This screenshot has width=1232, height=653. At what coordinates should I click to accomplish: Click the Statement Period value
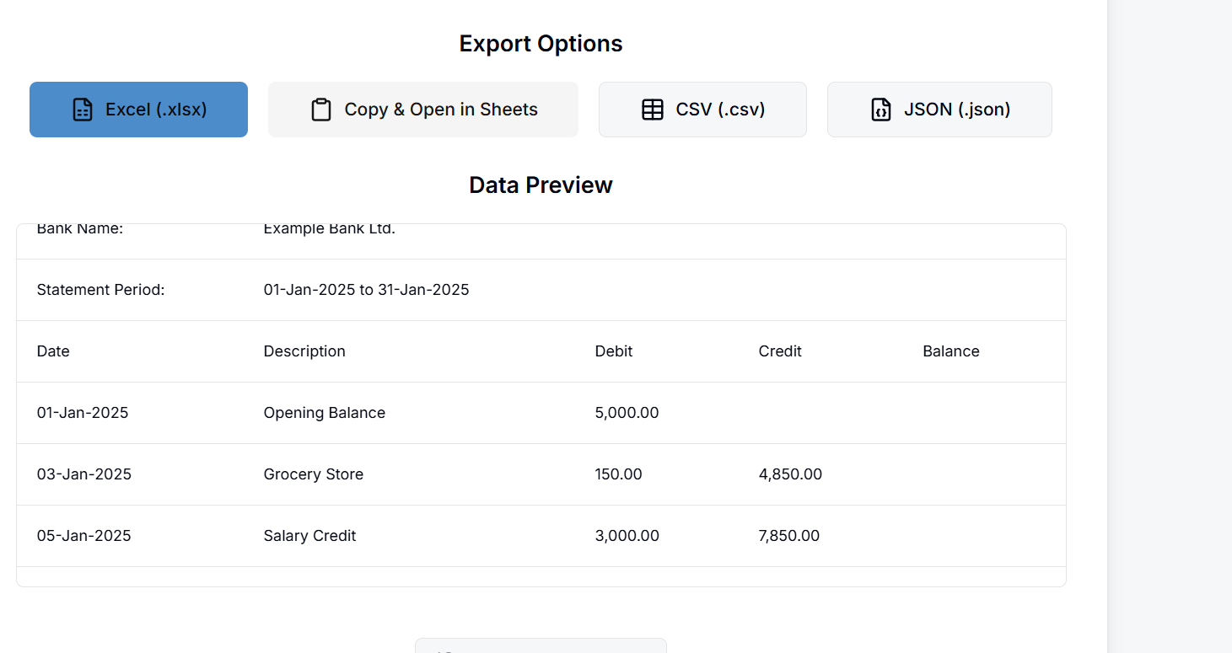pos(366,289)
